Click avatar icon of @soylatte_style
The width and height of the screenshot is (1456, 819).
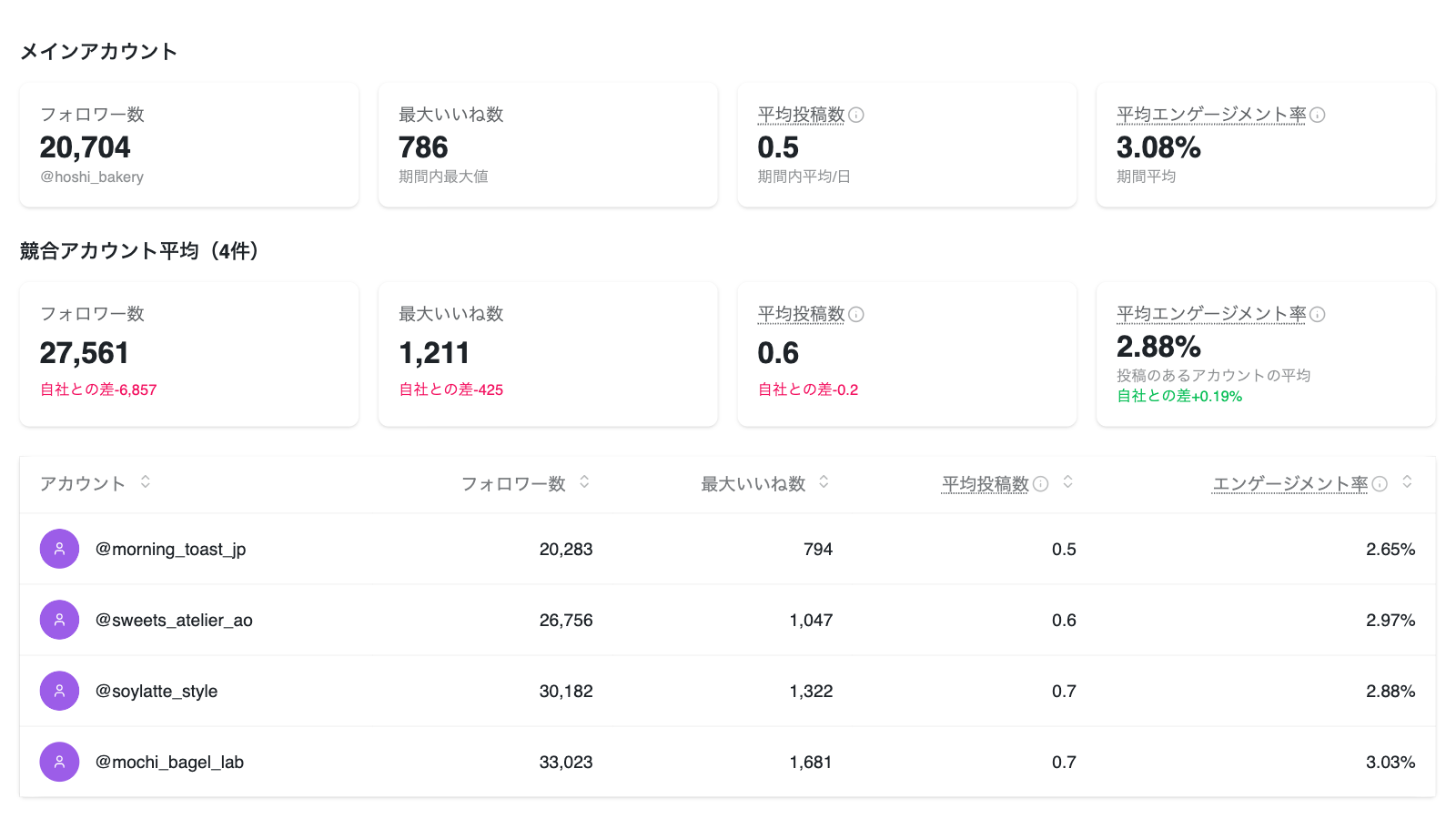pos(59,691)
